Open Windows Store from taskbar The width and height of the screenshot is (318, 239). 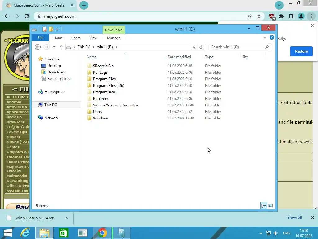[63, 233]
